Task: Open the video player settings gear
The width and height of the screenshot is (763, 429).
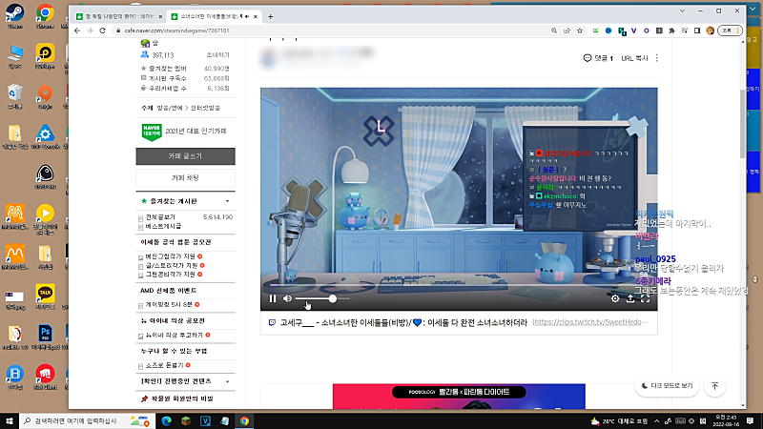Action: click(x=615, y=298)
